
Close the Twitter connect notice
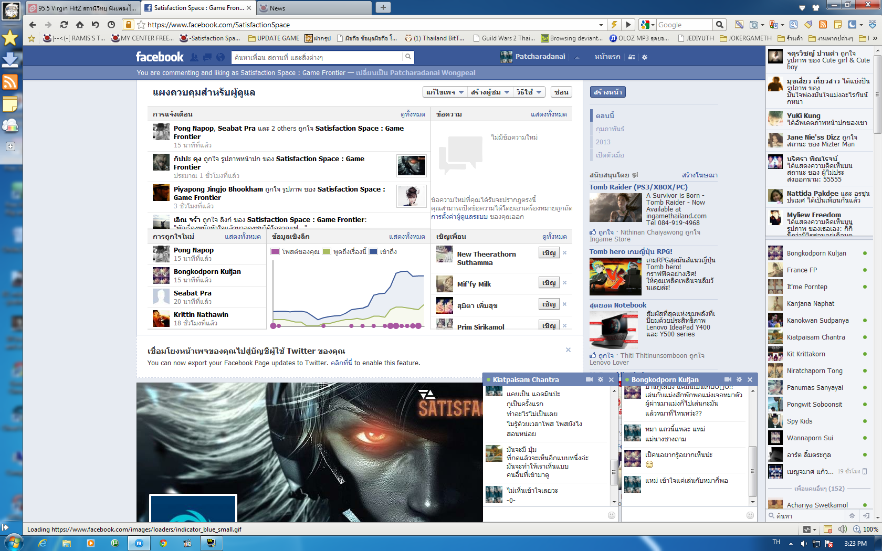(568, 350)
